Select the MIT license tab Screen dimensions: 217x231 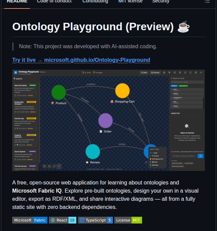[131, 2]
